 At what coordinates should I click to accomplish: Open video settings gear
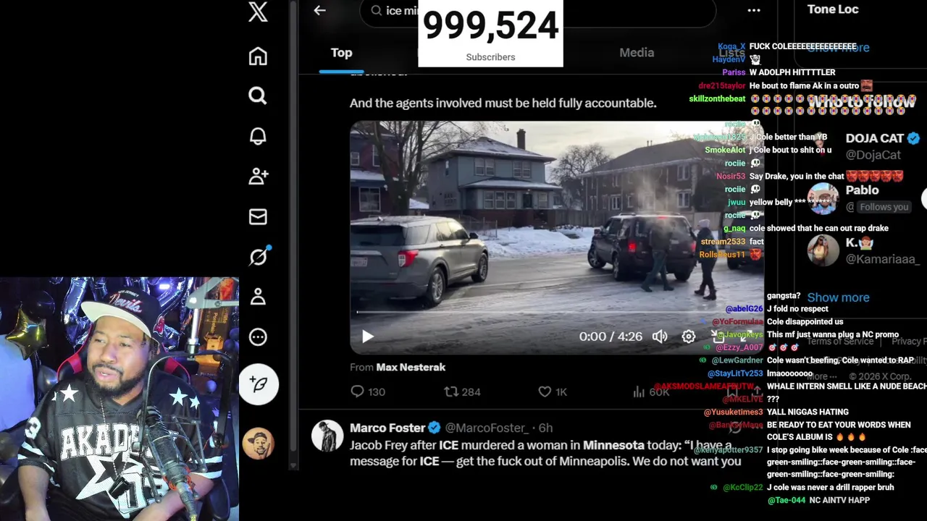689,336
